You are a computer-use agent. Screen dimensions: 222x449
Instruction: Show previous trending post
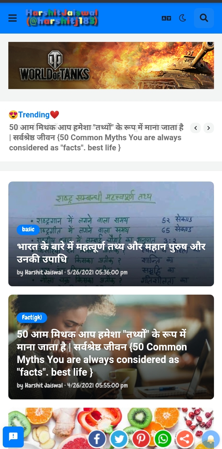195,128
